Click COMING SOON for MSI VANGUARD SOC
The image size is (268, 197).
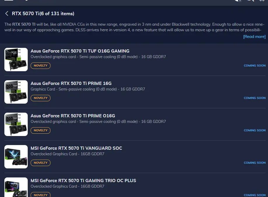pos(255,163)
